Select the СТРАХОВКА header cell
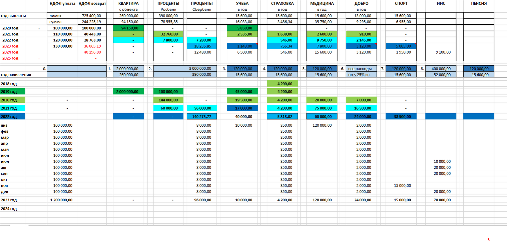Image resolution: width=507 pixels, height=241 pixels. click(x=282, y=3)
